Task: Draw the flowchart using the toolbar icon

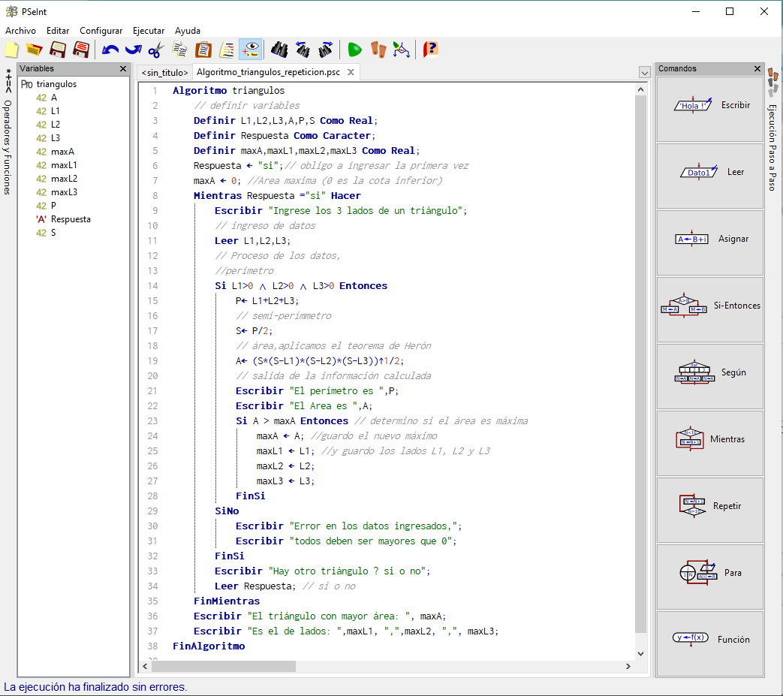Action: pos(401,50)
